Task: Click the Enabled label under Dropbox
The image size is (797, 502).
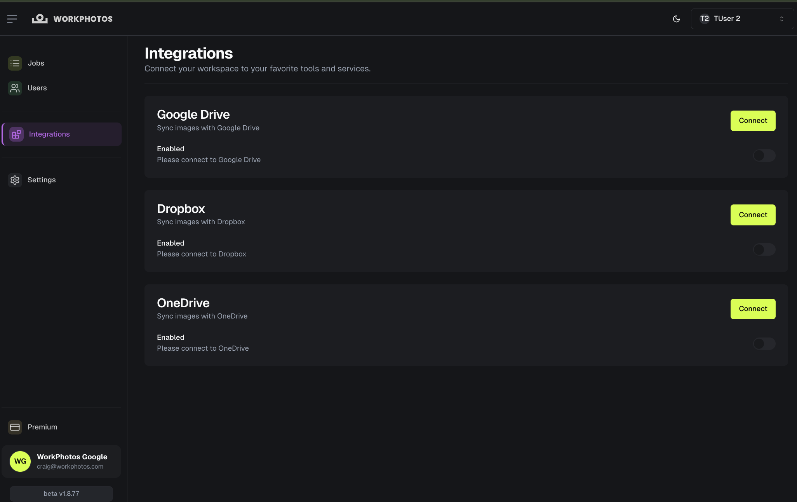Action: 171,243
